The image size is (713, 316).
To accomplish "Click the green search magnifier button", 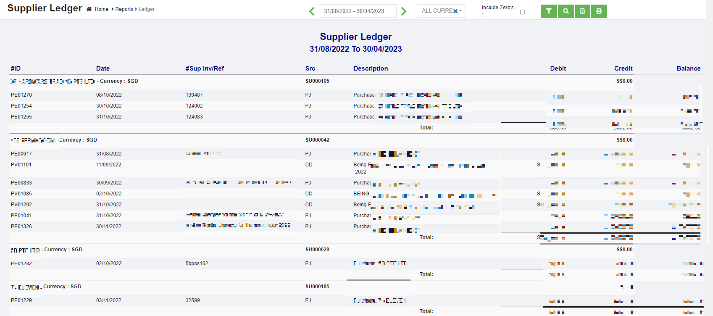I will pyautogui.click(x=566, y=11).
